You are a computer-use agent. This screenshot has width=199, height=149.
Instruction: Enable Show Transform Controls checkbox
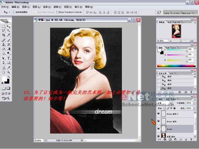57,12
